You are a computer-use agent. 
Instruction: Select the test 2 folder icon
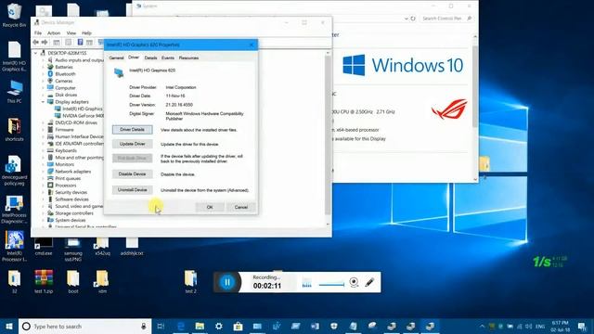(x=190, y=282)
